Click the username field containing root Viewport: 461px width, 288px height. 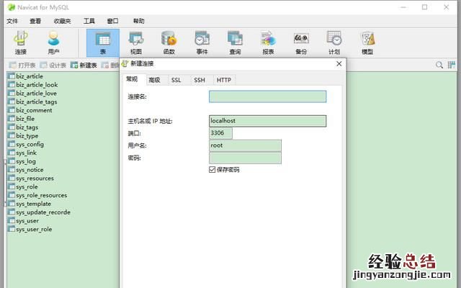(x=245, y=145)
